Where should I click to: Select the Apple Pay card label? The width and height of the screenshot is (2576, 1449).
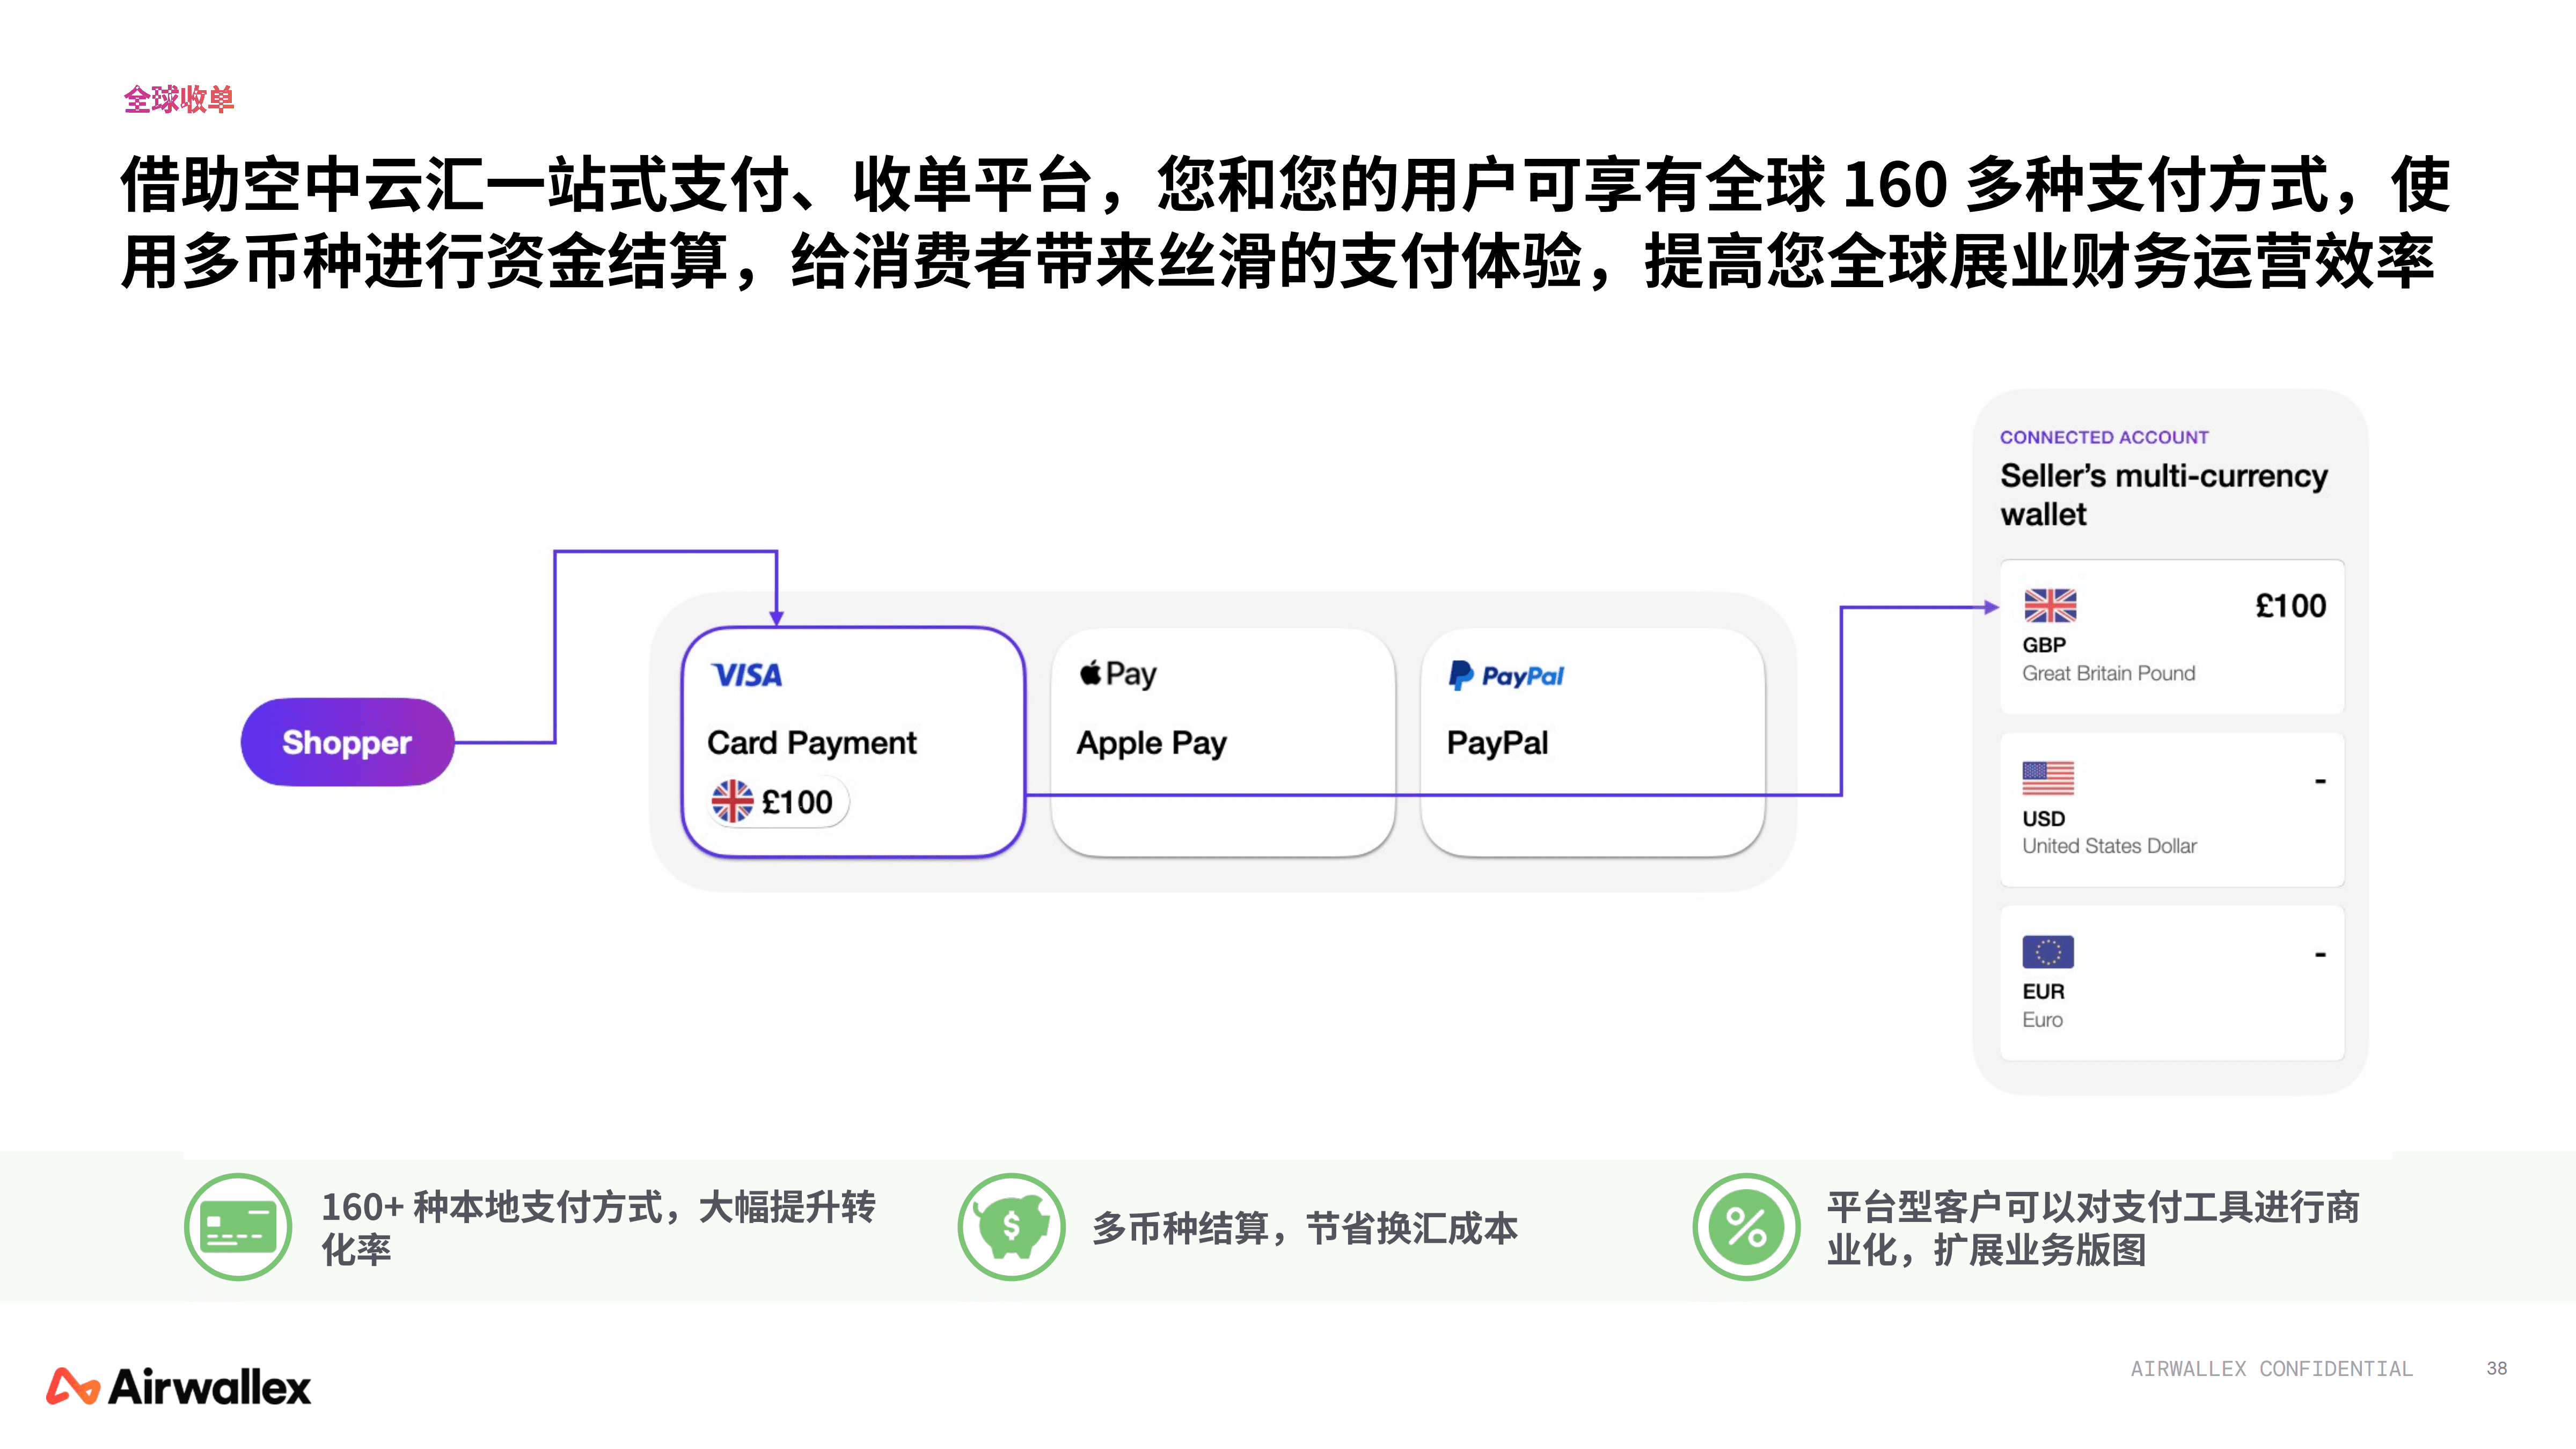[1151, 743]
